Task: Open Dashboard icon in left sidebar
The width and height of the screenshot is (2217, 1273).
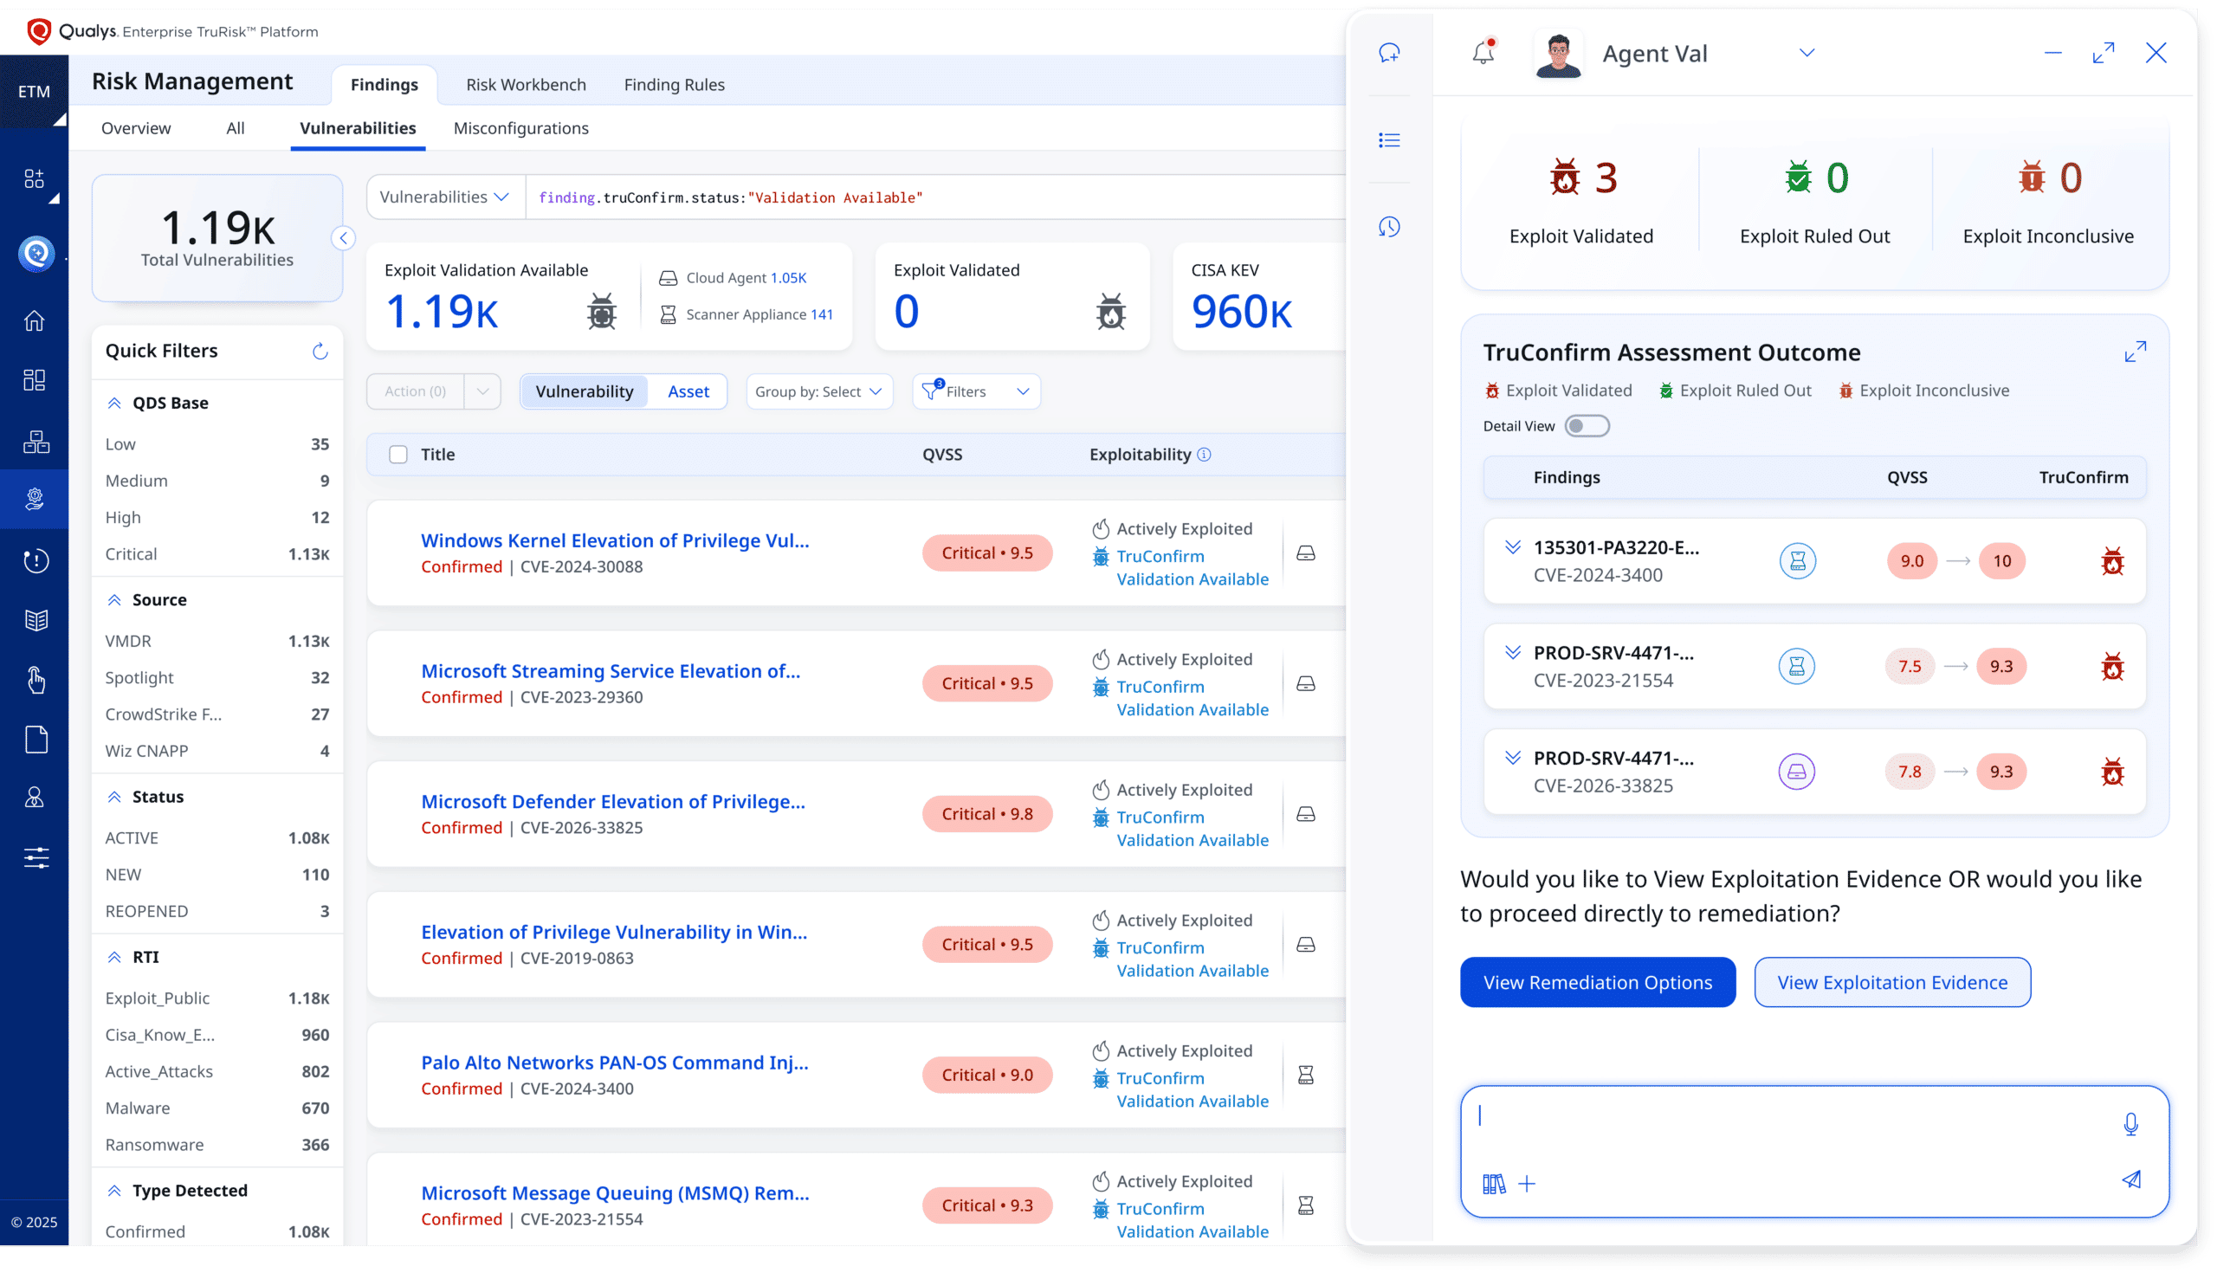Action: [x=34, y=380]
